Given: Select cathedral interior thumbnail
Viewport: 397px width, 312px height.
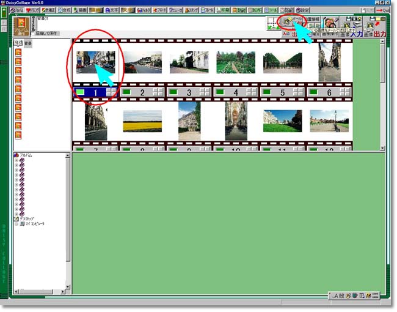Looking at the screenshot, I should pyautogui.click(x=236, y=121).
